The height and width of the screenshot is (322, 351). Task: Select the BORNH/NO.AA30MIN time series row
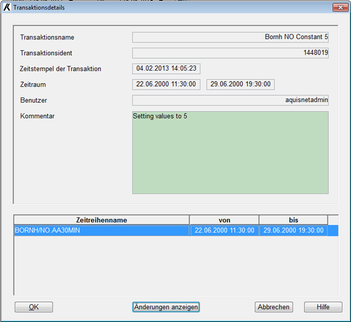(101, 230)
